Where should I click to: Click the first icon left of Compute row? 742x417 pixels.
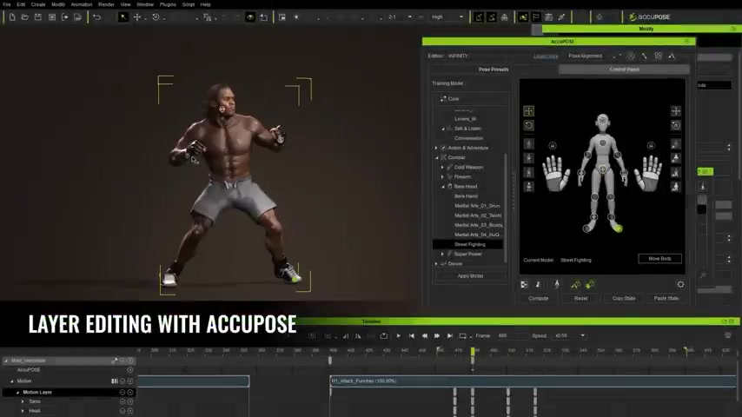point(524,284)
